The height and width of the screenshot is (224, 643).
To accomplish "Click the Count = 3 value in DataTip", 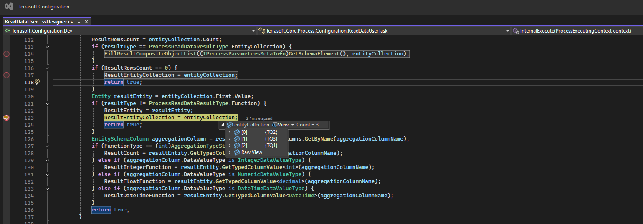I will 307,125.
